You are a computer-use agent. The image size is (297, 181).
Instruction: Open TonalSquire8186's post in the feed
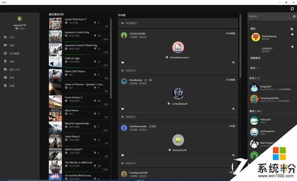point(178,174)
